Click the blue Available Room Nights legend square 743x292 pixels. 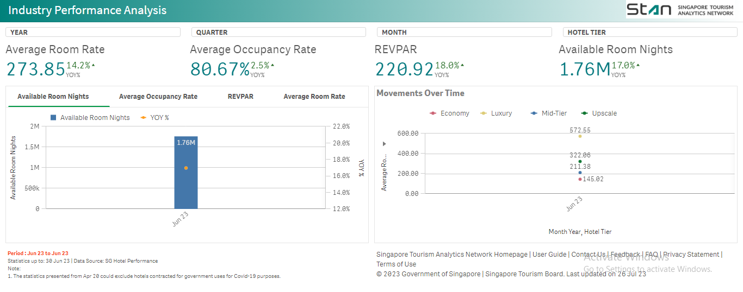click(x=53, y=118)
